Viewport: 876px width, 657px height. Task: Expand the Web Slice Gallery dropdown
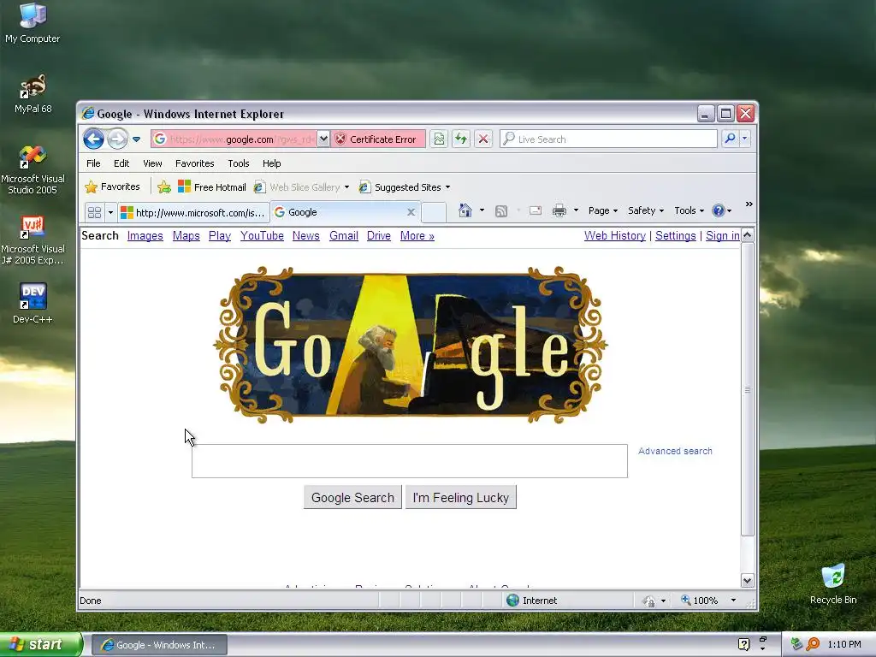(346, 187)
